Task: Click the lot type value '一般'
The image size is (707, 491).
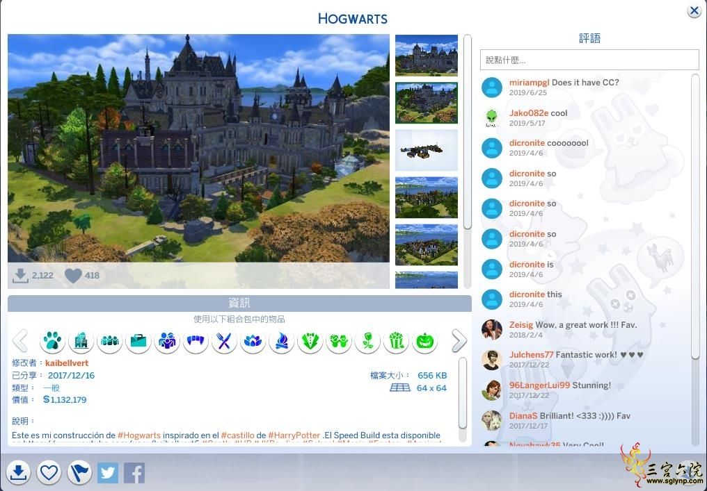Action: click(x=51, y=388)
